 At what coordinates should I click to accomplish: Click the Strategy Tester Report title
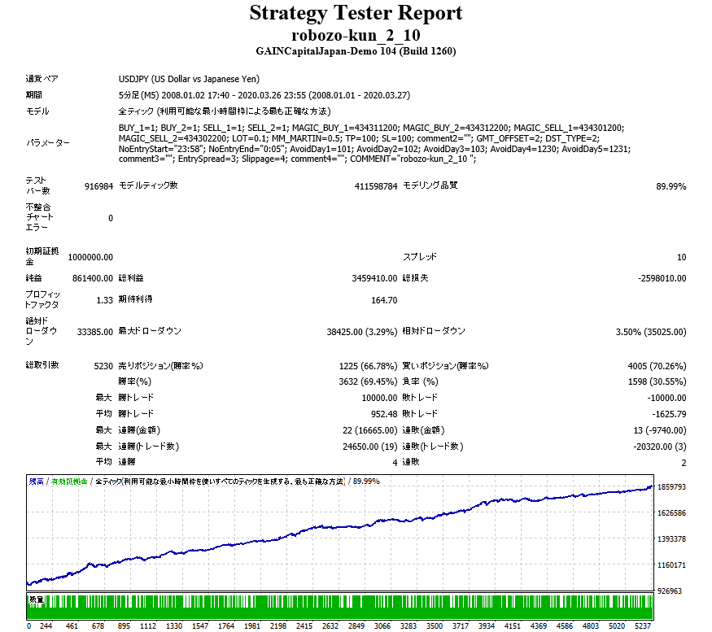[356, 13]
